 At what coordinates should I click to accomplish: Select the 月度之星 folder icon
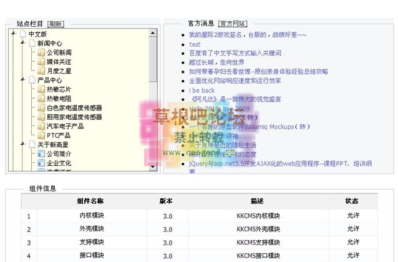point(41,71)
